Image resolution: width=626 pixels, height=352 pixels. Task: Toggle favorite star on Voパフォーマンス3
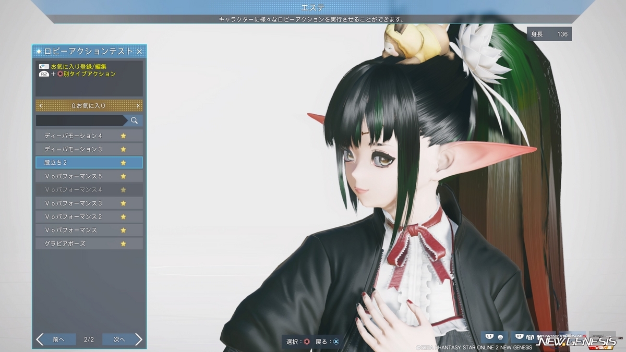[124, 203]
